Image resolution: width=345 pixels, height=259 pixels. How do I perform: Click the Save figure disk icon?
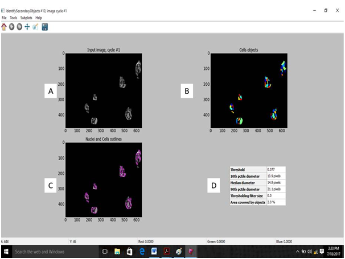click(x=44, y=27)
